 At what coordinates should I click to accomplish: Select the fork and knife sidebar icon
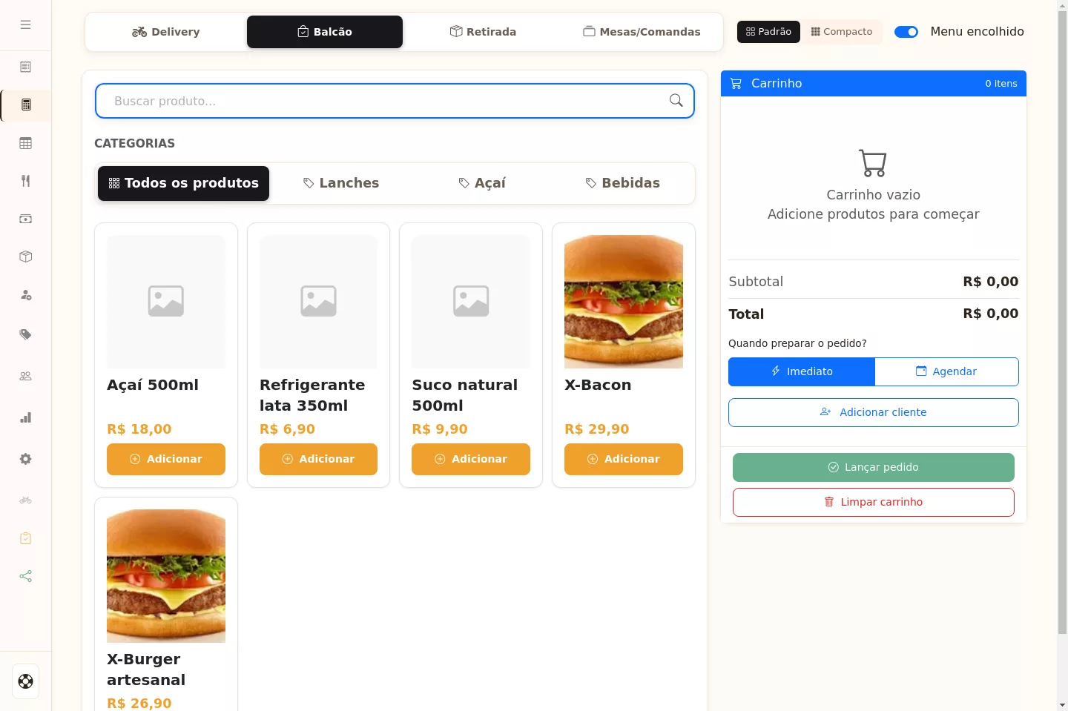[x=25, y=181]
